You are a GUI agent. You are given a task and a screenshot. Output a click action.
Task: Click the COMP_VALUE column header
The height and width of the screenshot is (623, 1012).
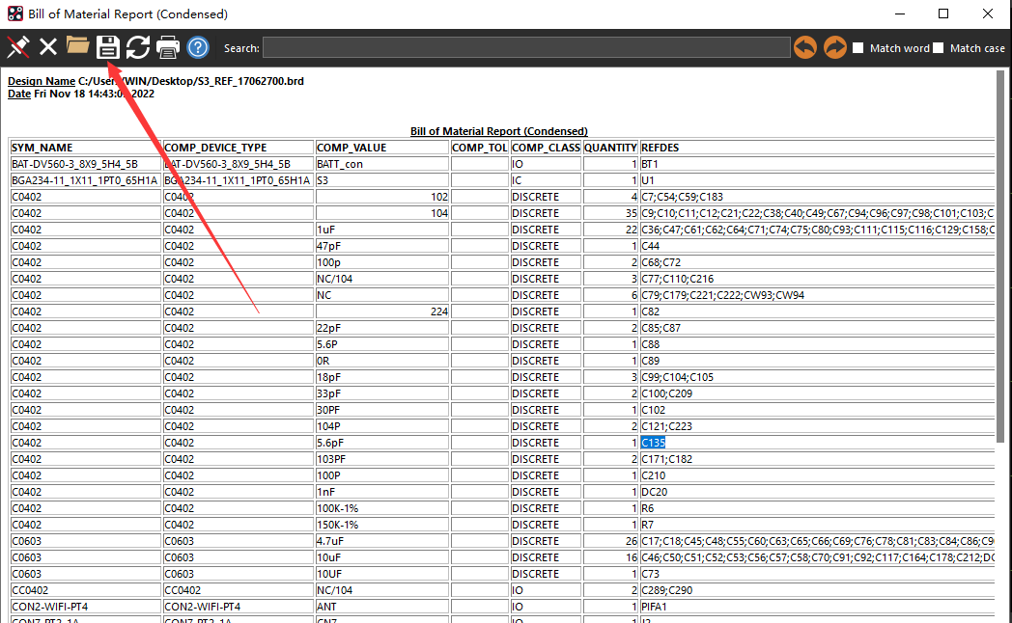coord(382,148)
